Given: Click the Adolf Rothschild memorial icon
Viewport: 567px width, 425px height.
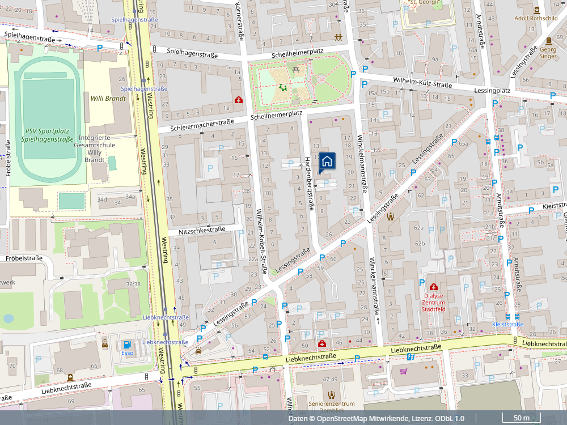Looking at the screenshot, I should click(x=536, y=9).
